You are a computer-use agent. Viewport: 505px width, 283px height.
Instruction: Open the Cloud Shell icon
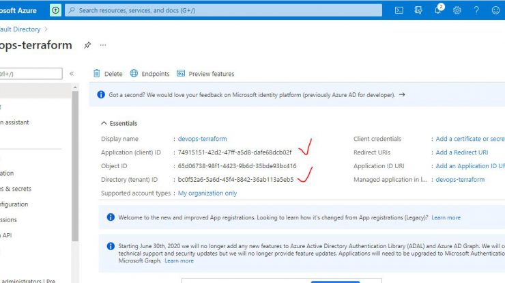click(399, 10)
